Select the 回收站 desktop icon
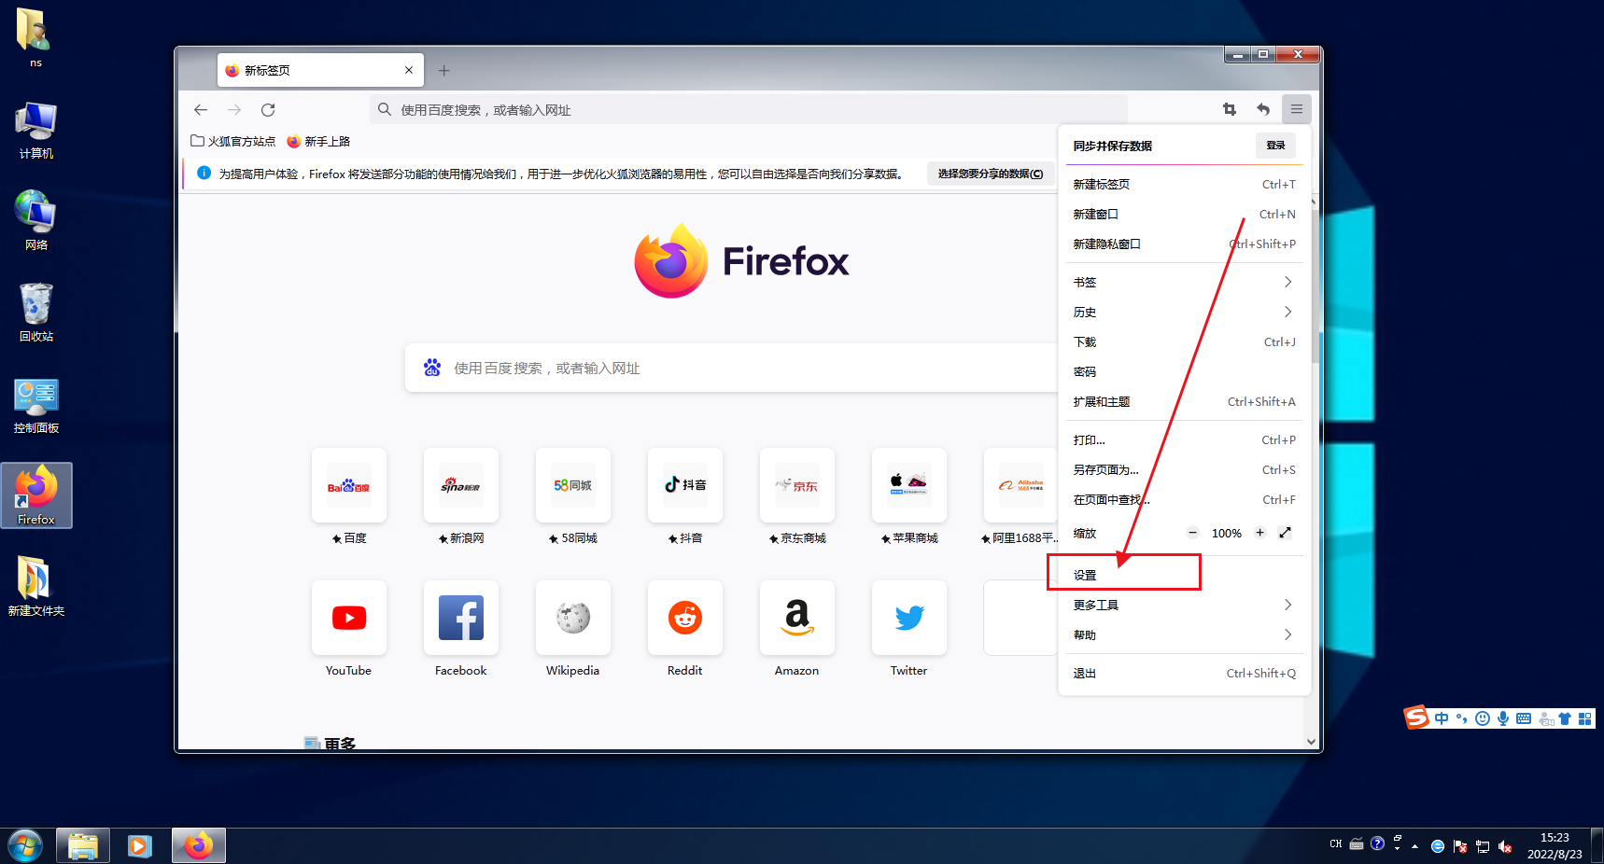The image size is (1604, 864). coord(36,314)
